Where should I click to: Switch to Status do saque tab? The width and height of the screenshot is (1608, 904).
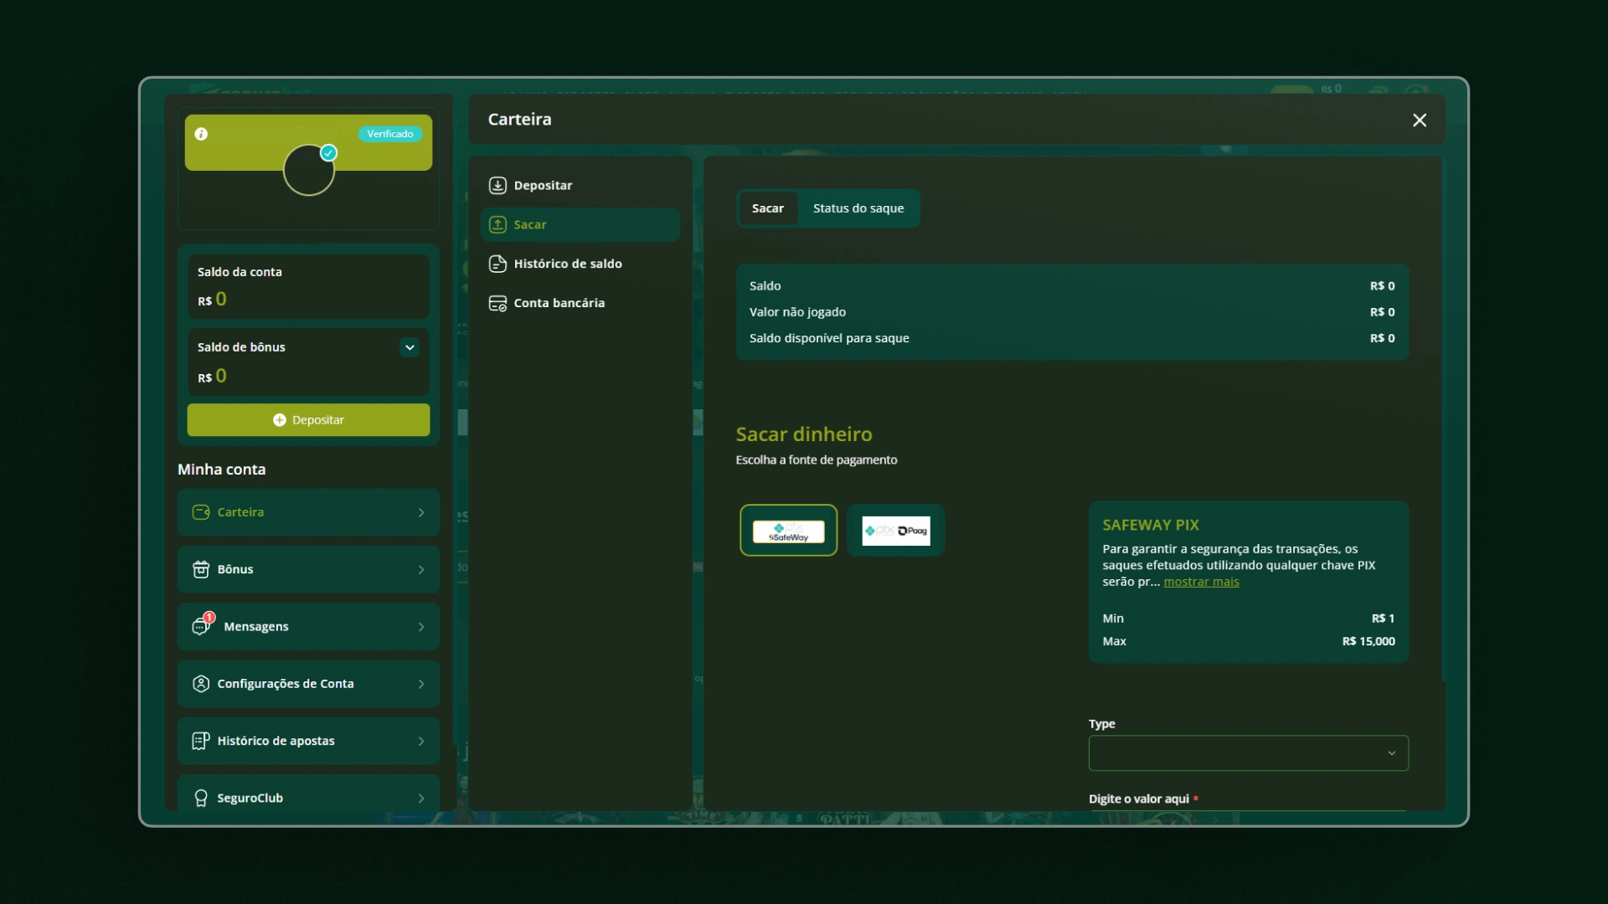[858, 208]
